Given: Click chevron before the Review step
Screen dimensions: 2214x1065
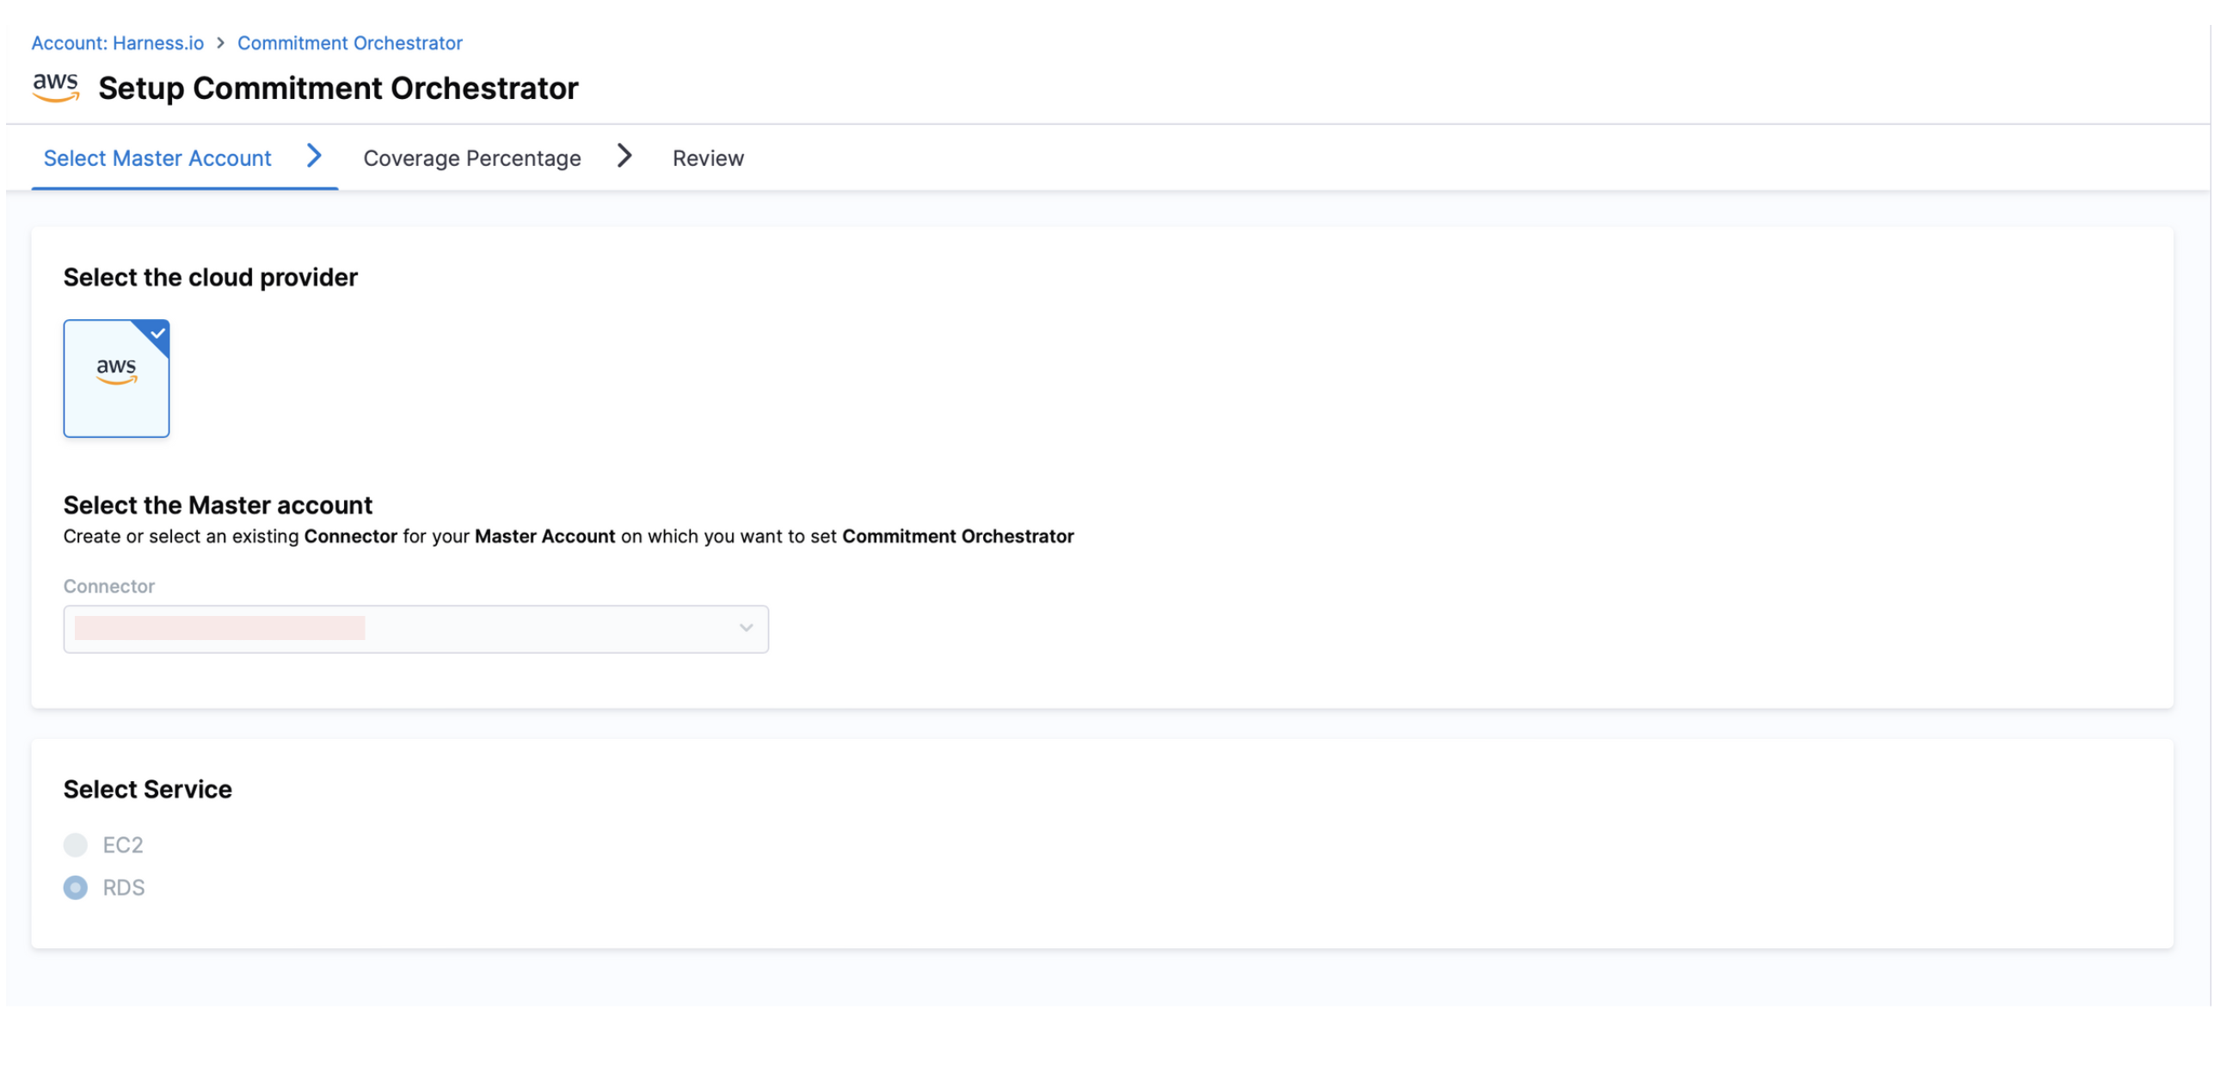Looking at the screenshot, I should 624,156.
